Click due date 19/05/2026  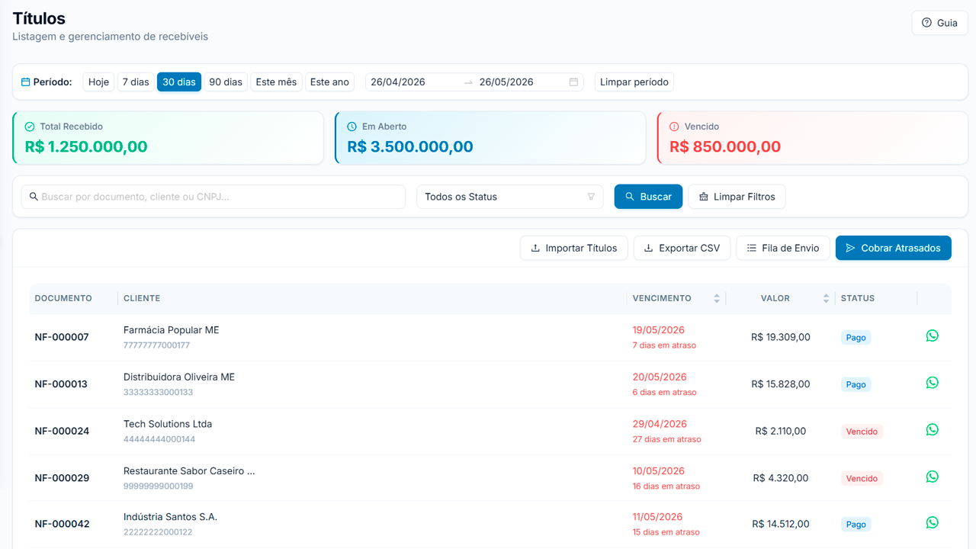tap(659, 330)
